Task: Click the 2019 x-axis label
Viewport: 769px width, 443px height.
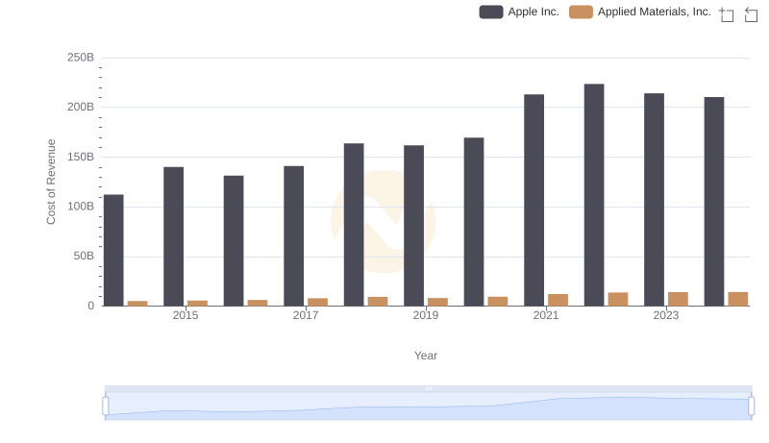Action: click(426, 315)
